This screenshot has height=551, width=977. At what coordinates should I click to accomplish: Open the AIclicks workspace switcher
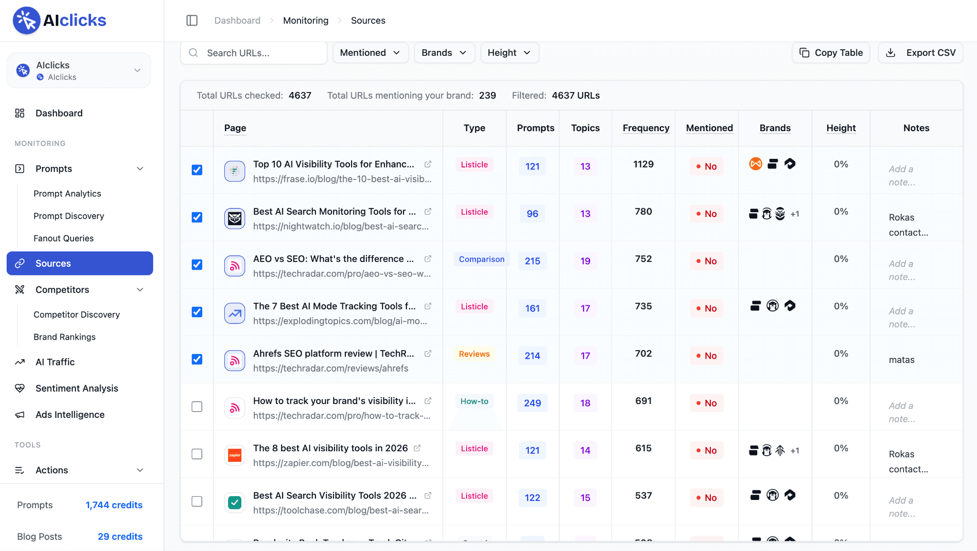[x=79, y=71]
